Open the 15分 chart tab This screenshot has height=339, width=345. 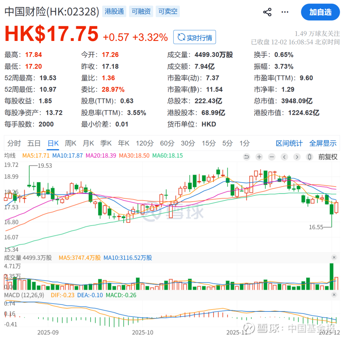click(x=209, y=143)
